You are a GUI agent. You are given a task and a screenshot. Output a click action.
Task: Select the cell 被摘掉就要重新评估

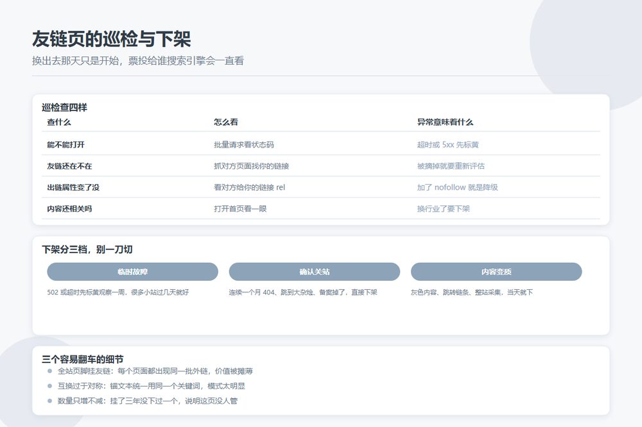click(x=451, y=165)
